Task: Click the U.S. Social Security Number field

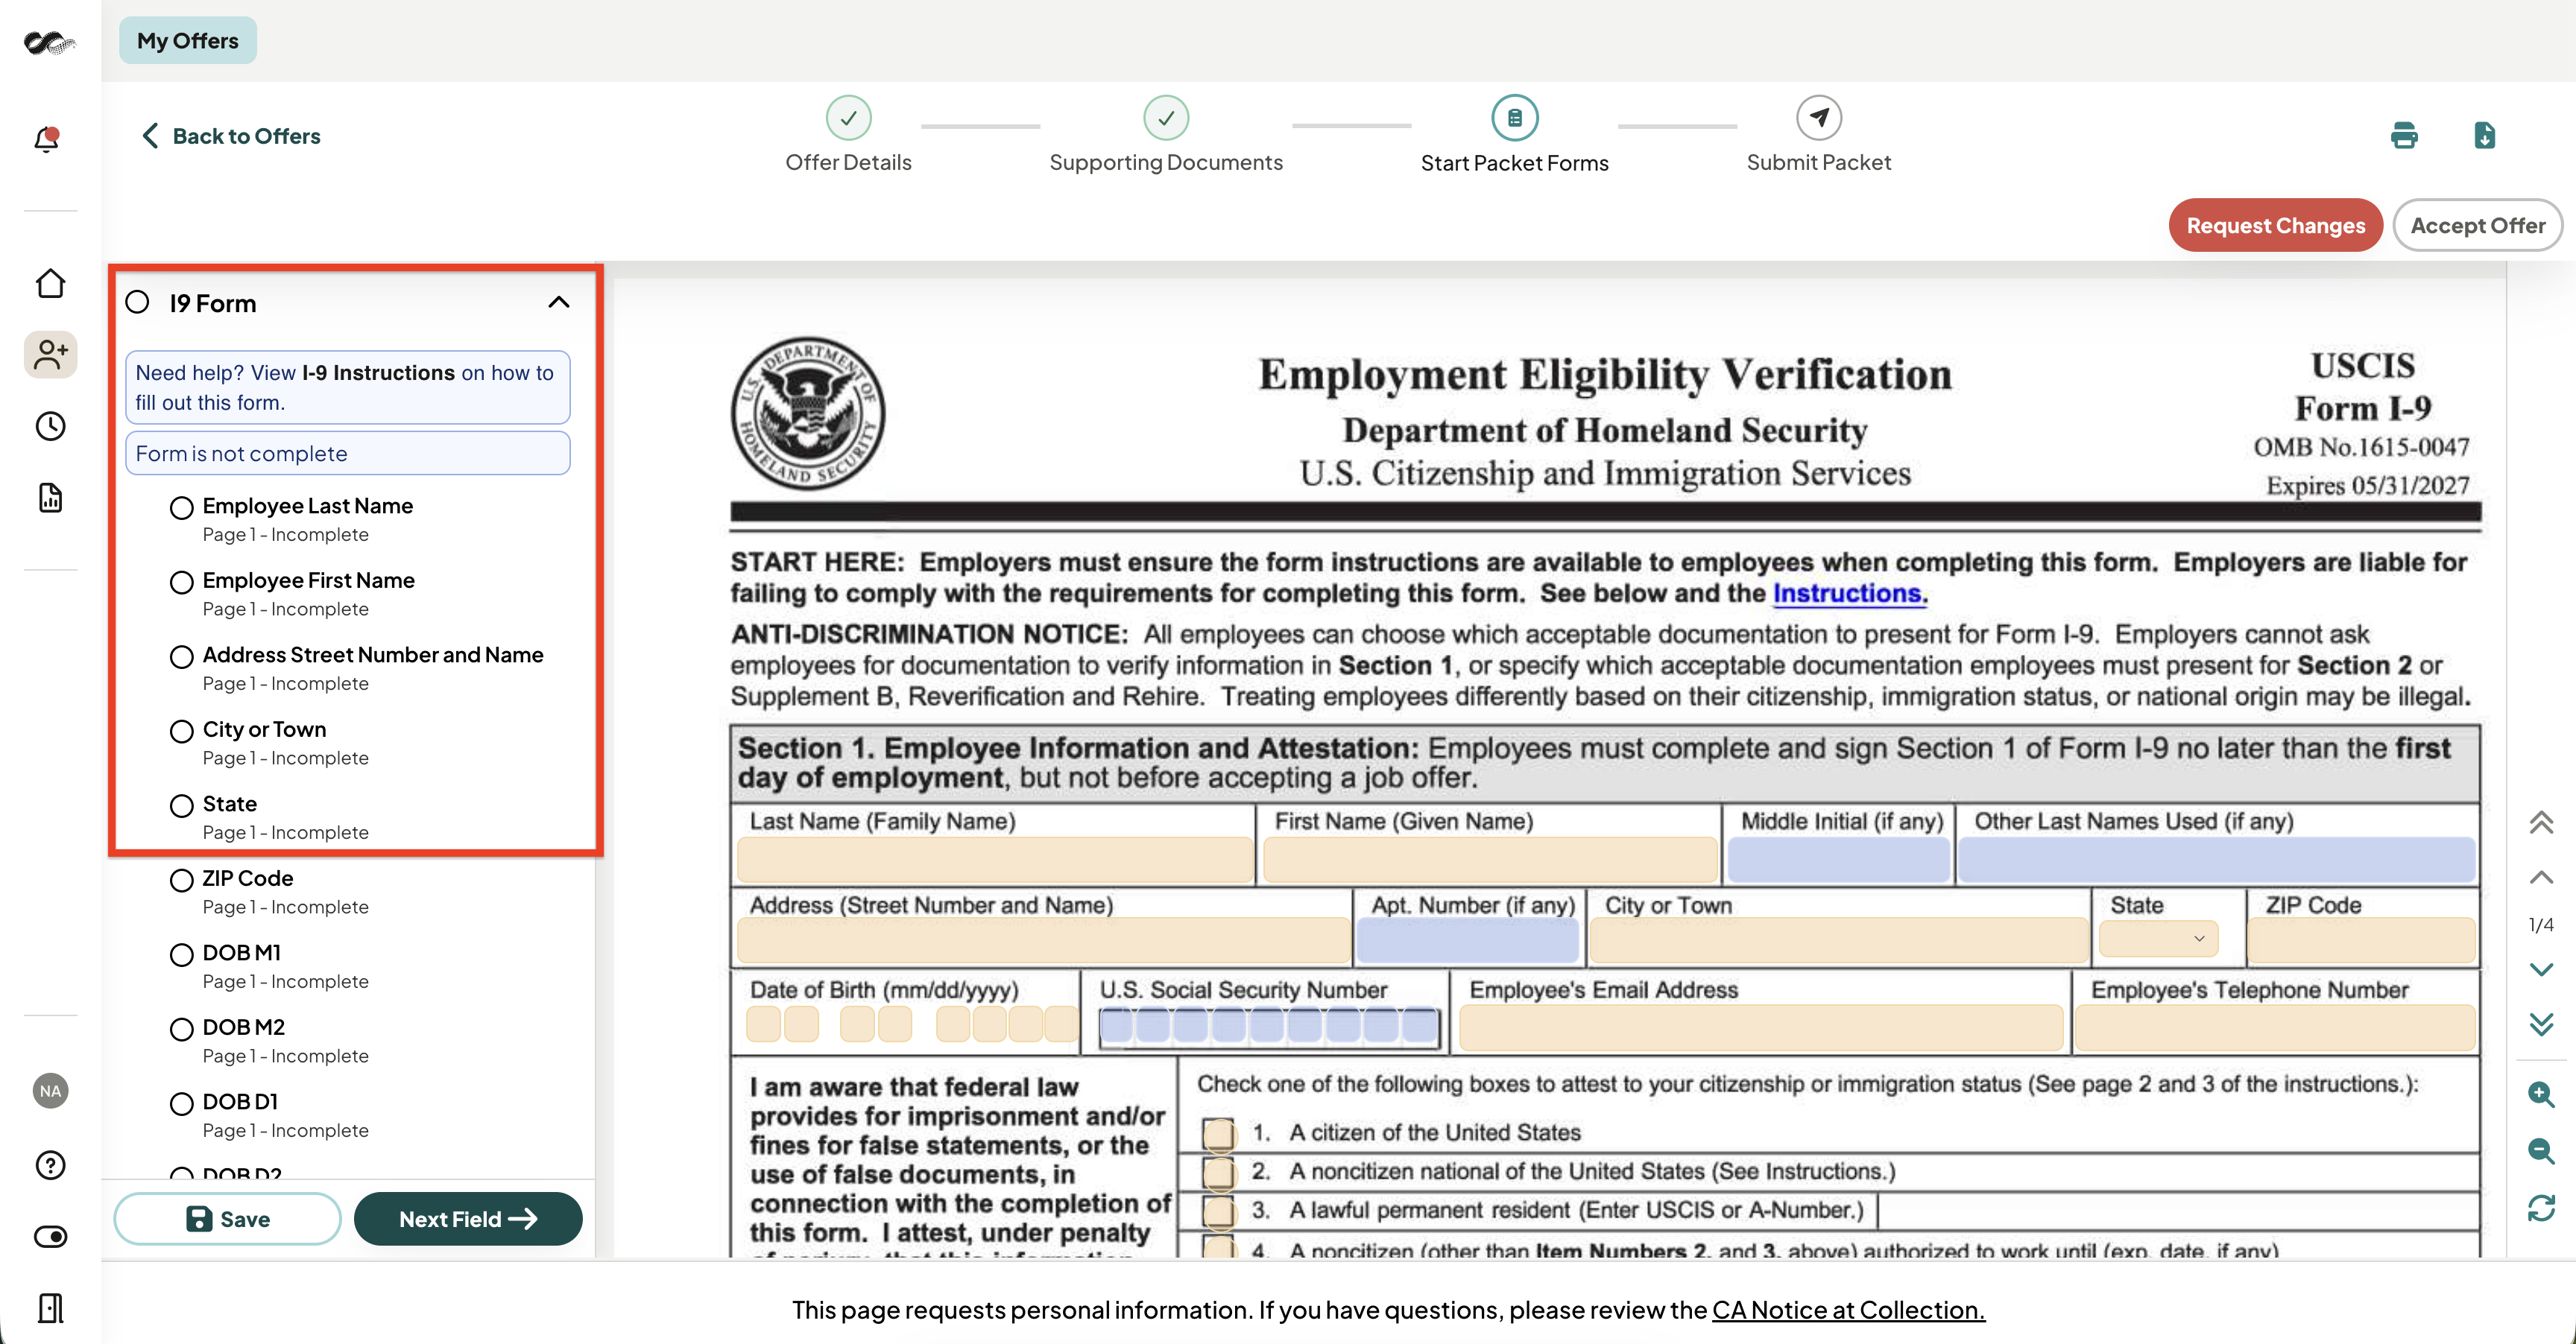Action: (x=1269, y=1025)
